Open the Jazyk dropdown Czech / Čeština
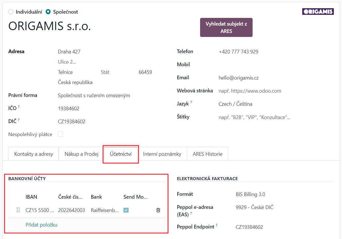This screenshot has height=239, width=342. 236,104
